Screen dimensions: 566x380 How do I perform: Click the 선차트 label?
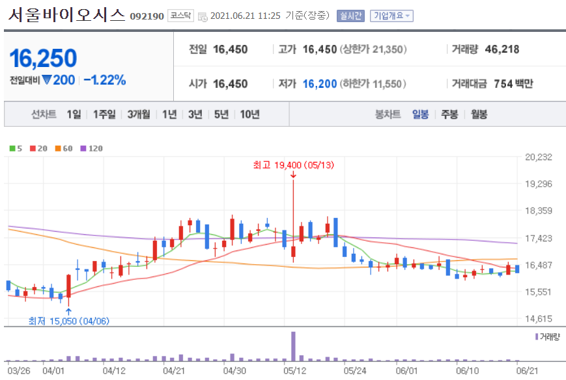pos(44,115)
